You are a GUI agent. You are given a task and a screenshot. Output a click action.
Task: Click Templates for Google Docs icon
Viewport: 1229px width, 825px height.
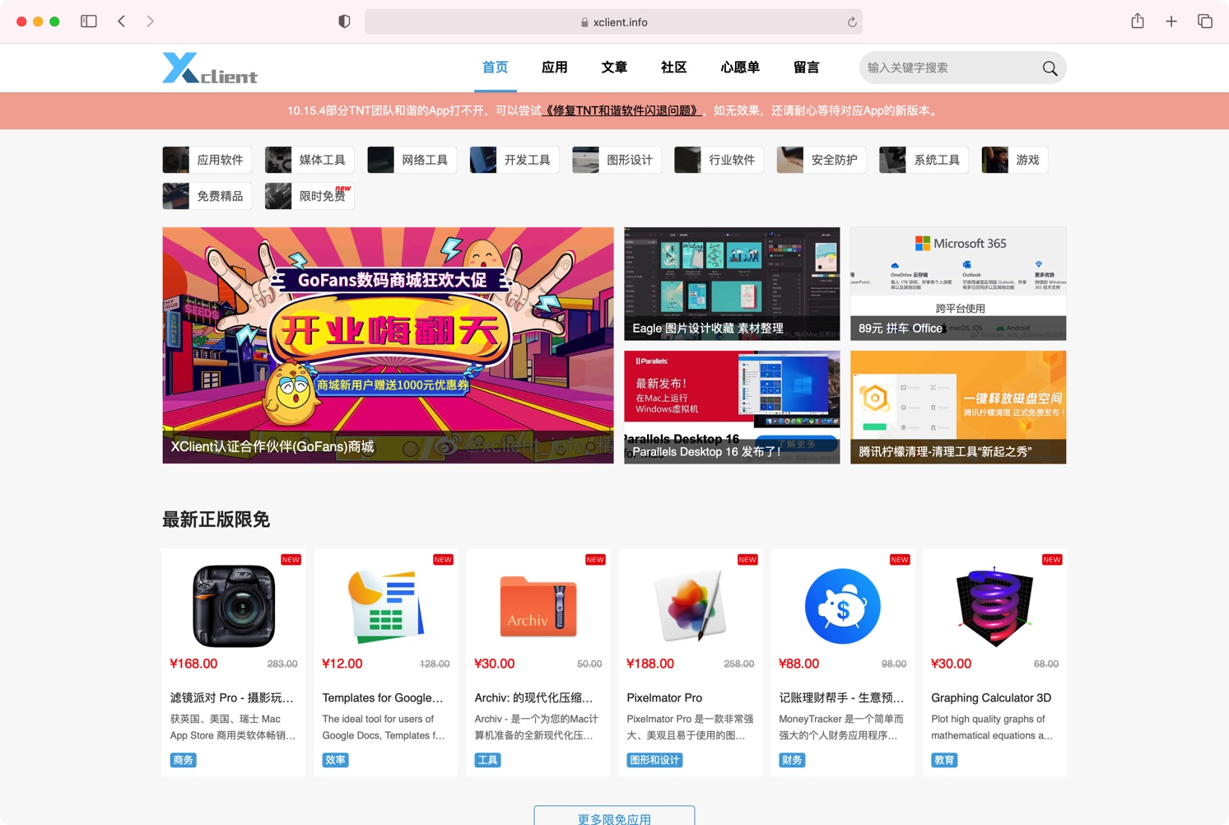(385, 607)
